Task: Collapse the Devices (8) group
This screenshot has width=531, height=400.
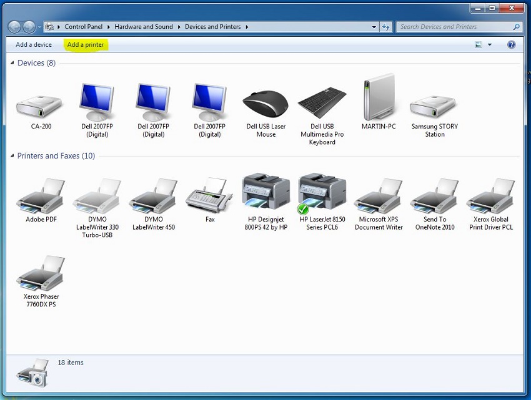Action: coord(12,63)
